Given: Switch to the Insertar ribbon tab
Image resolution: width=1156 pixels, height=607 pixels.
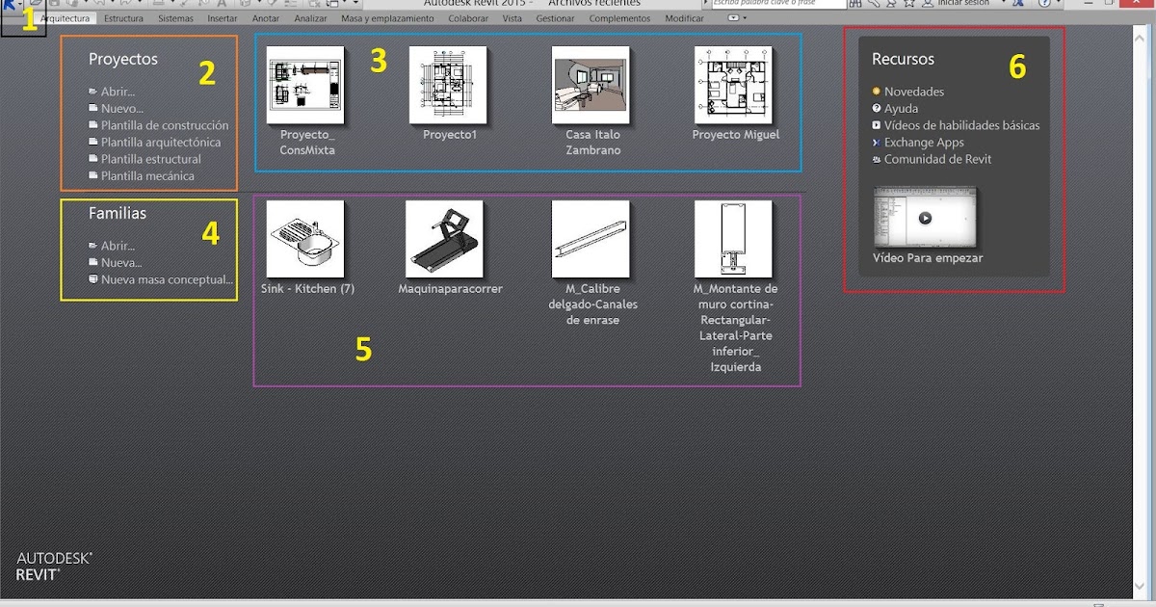Looking at the screenshot, I should [223, 17].
